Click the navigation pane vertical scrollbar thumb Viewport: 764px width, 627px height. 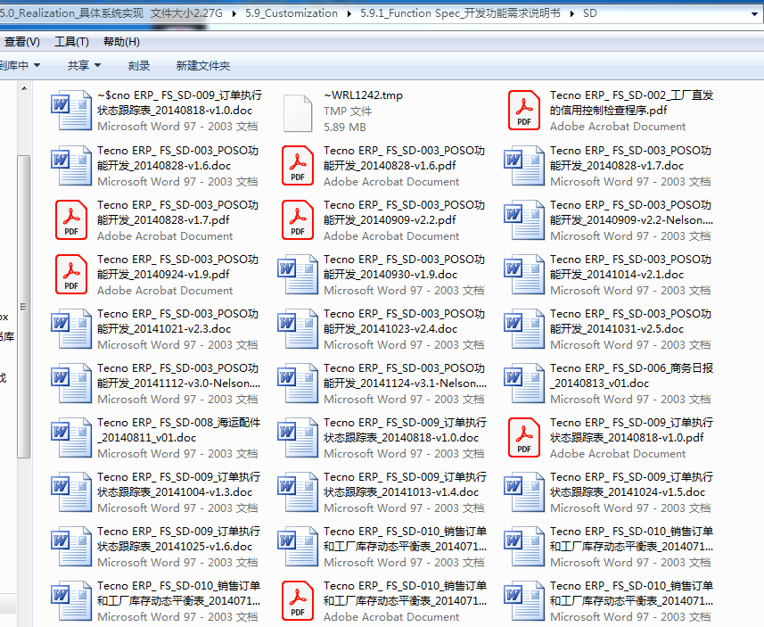23,307
